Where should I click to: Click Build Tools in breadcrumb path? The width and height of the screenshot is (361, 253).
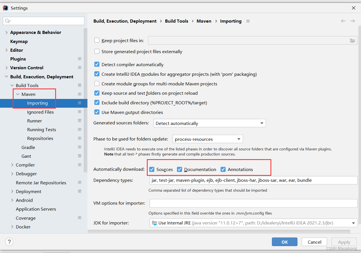point(177,21)
